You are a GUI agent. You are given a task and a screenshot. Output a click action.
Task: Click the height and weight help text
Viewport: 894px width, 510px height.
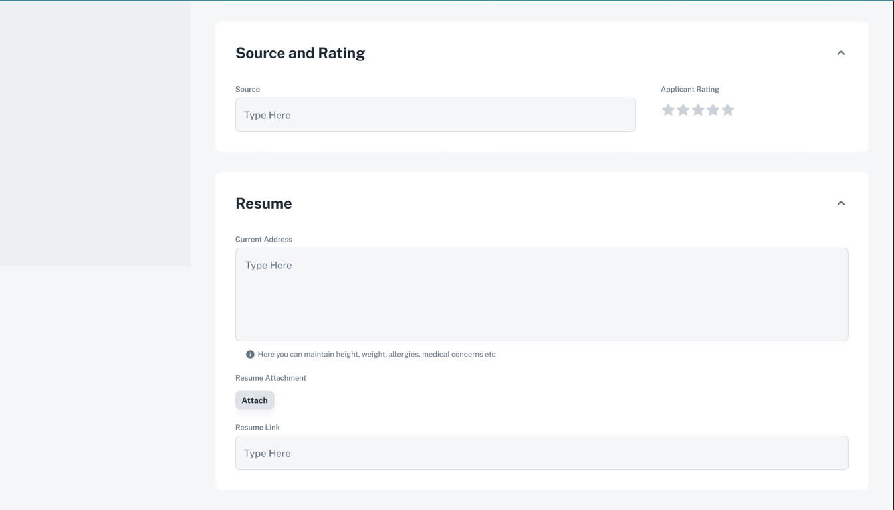376,355
